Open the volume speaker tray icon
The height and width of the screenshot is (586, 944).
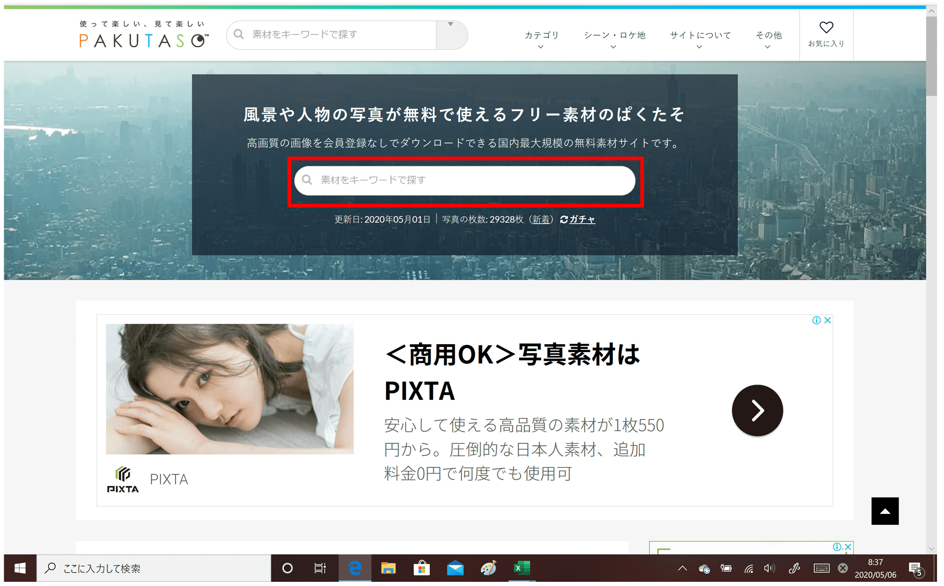click(x=770, y=568)
